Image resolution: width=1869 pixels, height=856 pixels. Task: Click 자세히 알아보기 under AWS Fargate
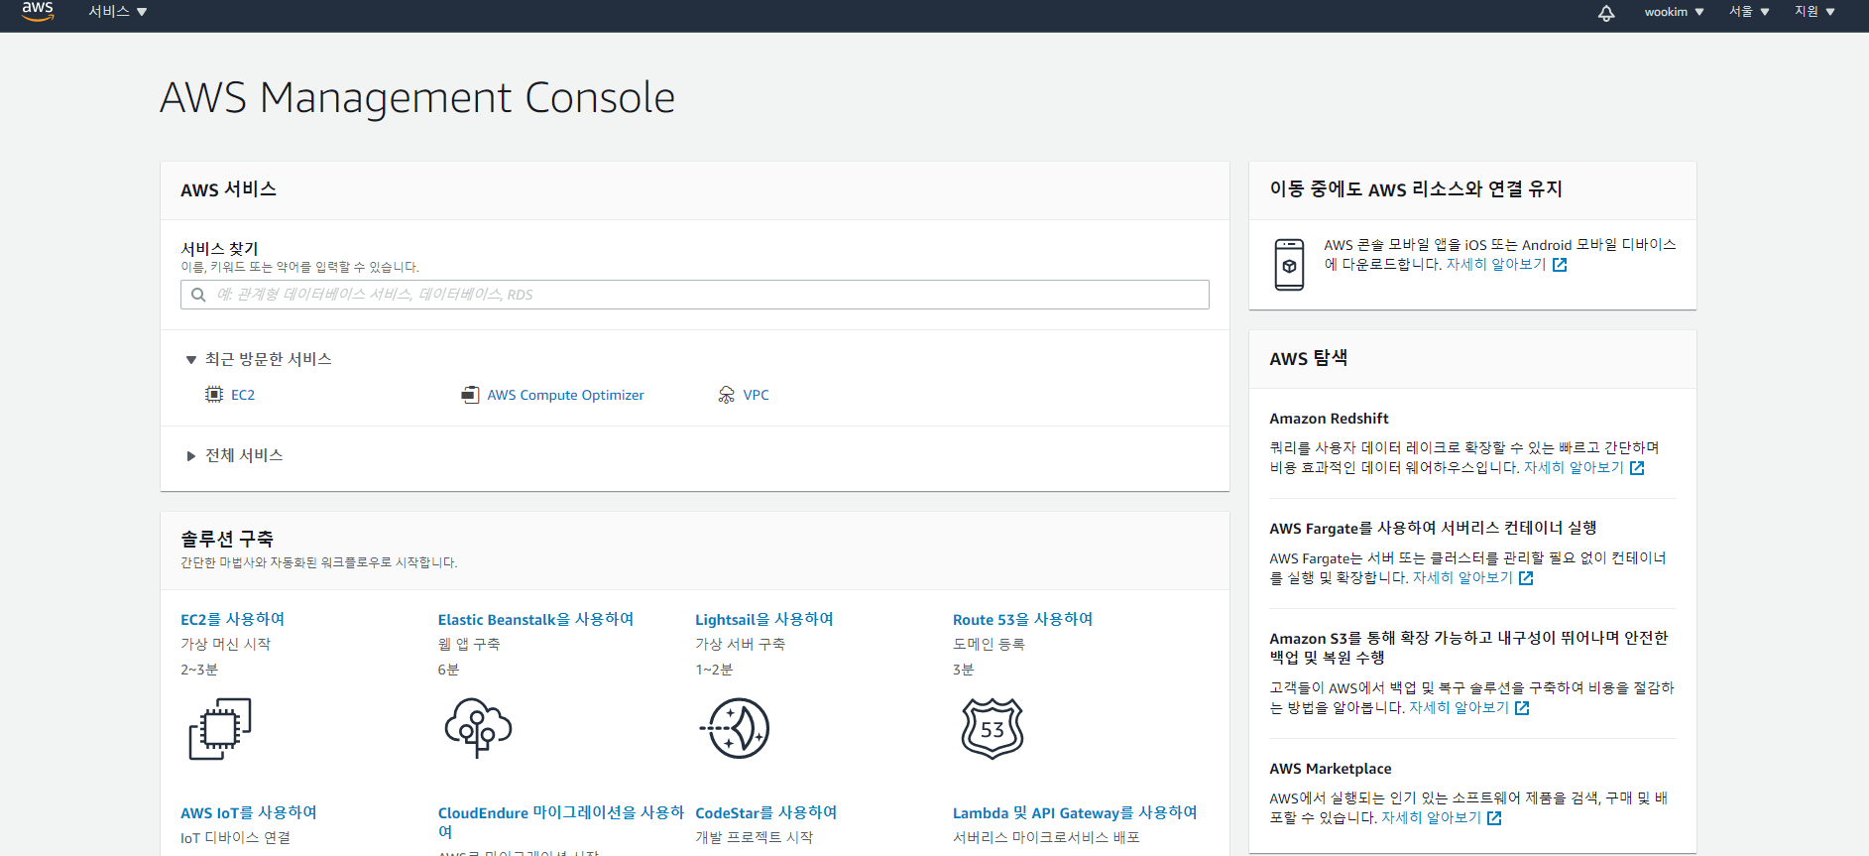pyautogui.click(x=1462, y=578)
